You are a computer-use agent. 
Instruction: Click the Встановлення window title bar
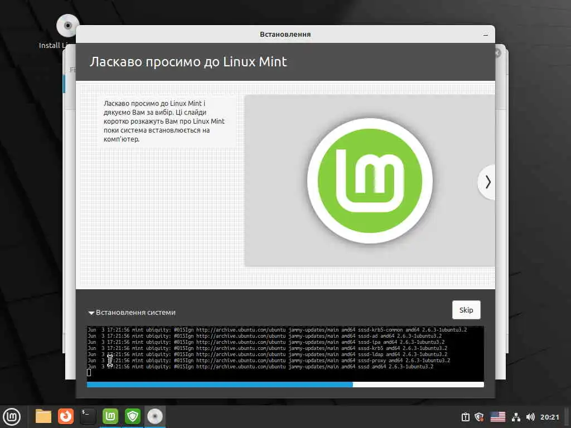tap(285, 34)
